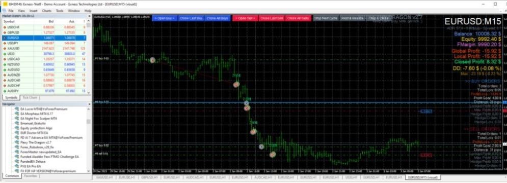Image resolution: width=507 pixels, height=183 pixels.
Task: Click expert icon beside Flexy The Dragon v2.7
Action: pyautogui.click(x=17, y=142)
